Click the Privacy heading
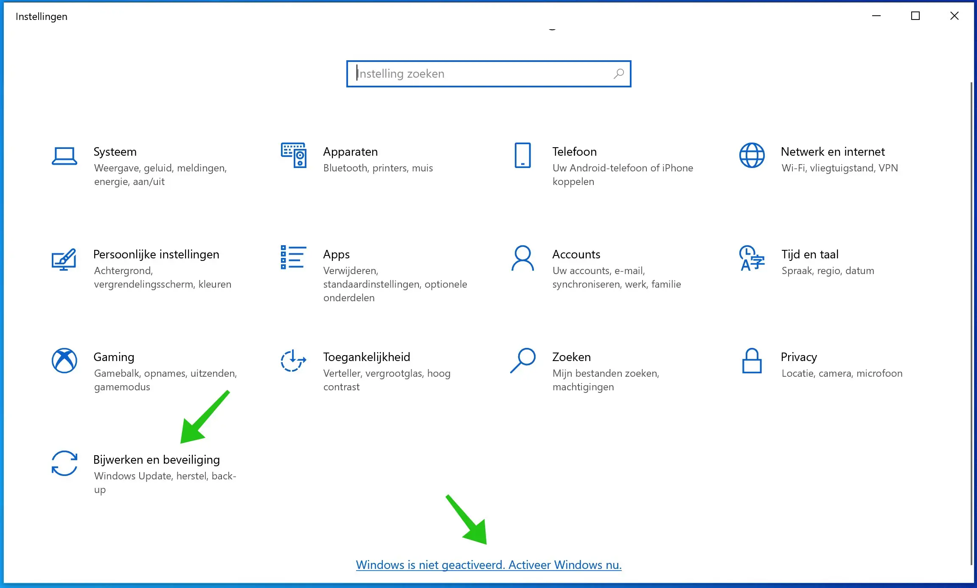 [799, 357]
